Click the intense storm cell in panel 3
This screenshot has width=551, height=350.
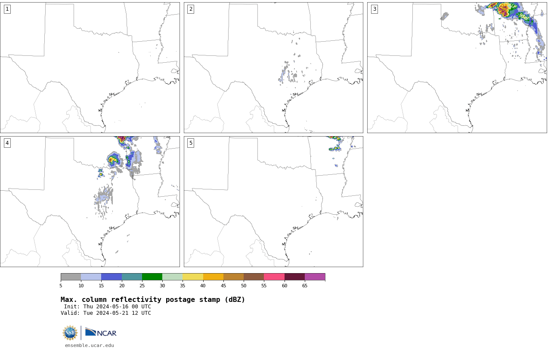coord(505,9)
